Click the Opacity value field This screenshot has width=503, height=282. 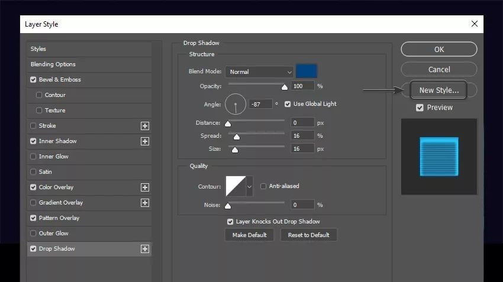tap(302, 86)
